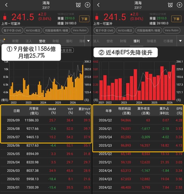Open 電子中游-EMS tag in right panel
This screenshot has width=184, height=194.
pos(104,30)
